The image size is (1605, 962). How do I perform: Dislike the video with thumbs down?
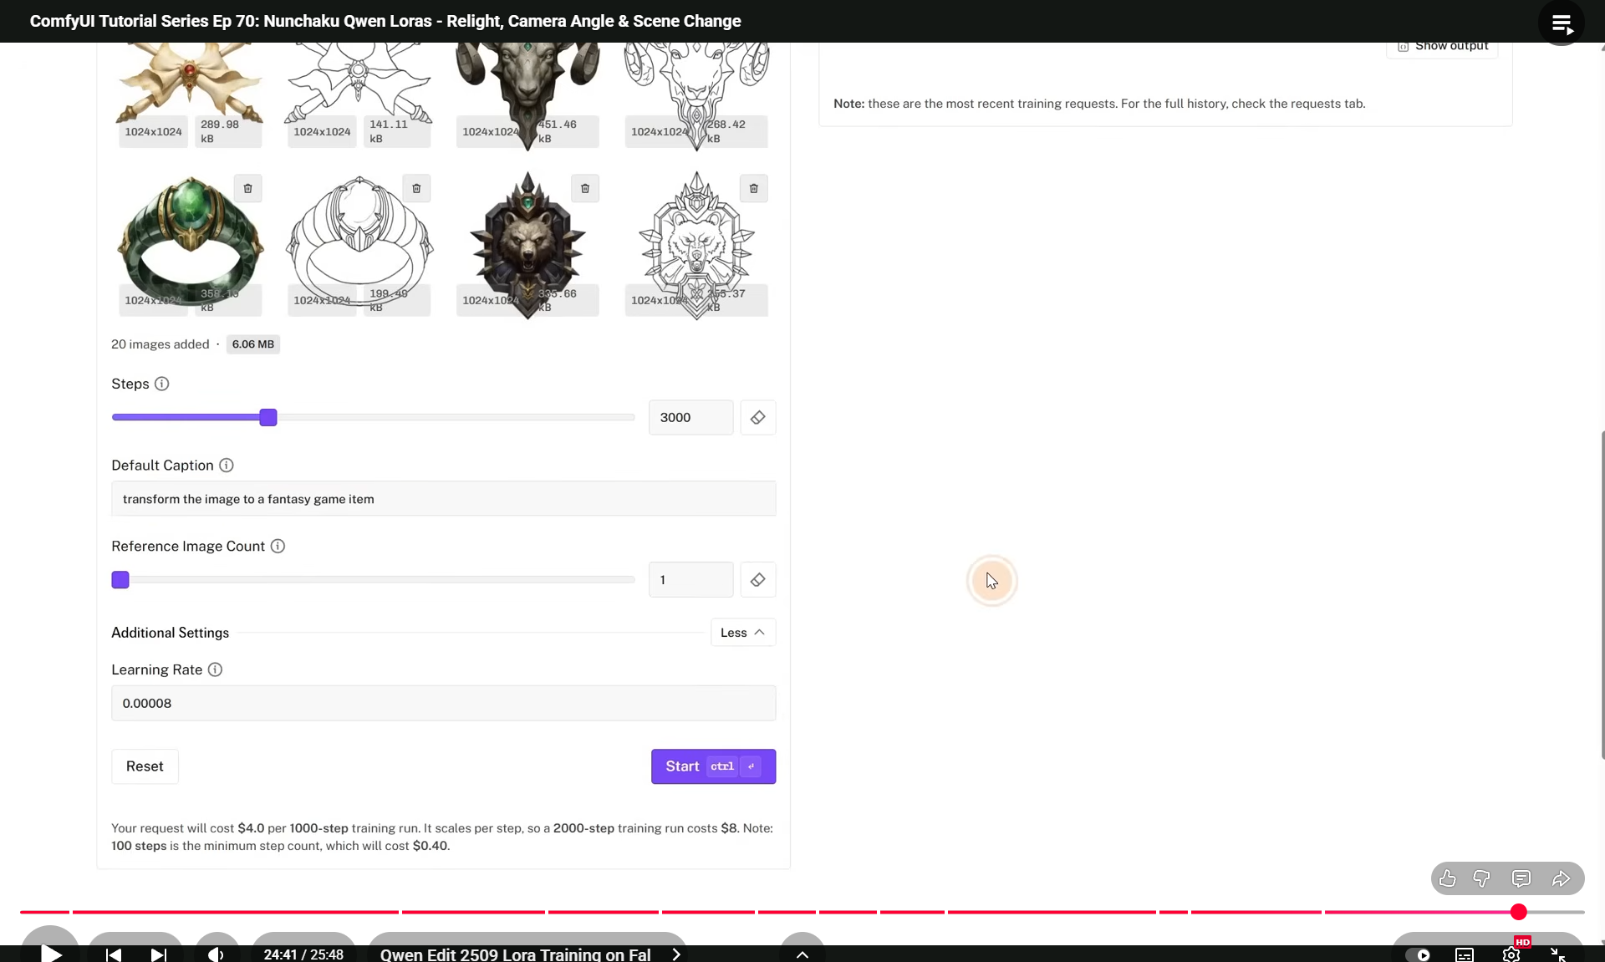click(x=1481, y=878)
